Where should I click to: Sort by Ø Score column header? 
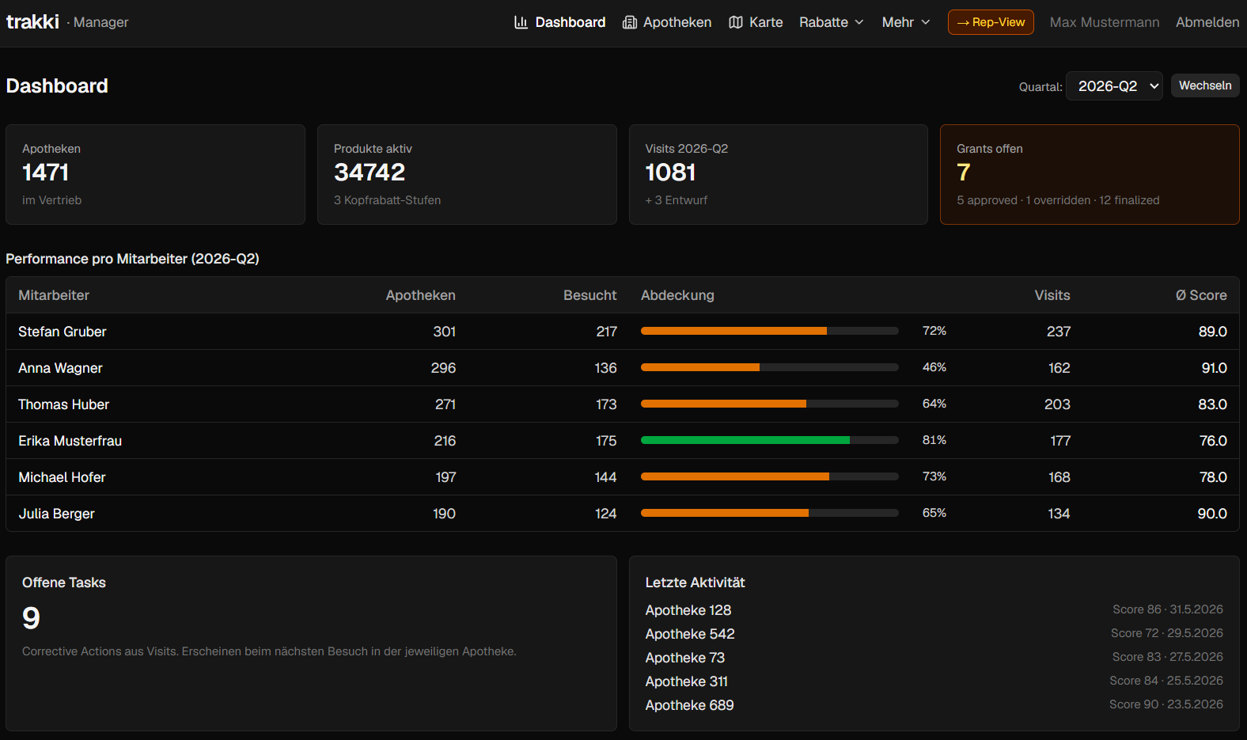click(x=1201, y=295)
